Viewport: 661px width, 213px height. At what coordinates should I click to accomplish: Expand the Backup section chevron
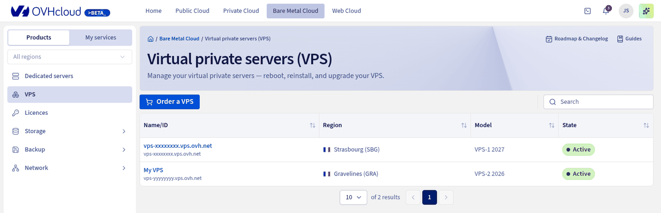(x=124, y=150)
